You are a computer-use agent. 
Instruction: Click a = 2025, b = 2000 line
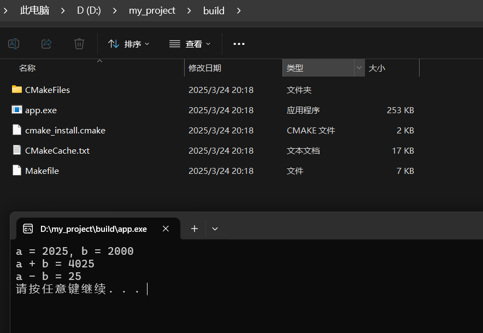point(75,252)
